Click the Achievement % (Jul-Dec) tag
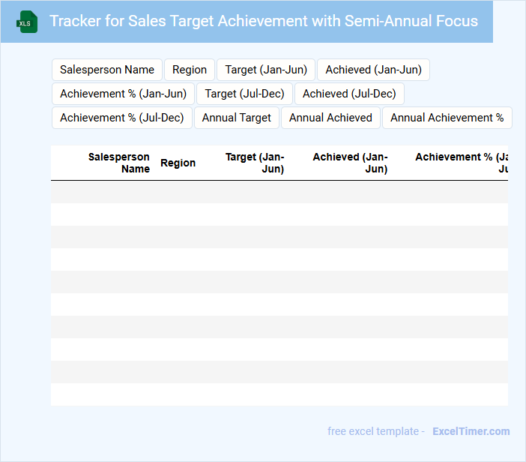The height and width of the screenshot is (462, 526). click(122, 118)
